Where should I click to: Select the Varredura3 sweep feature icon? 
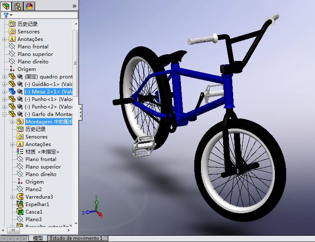(20, 197)
